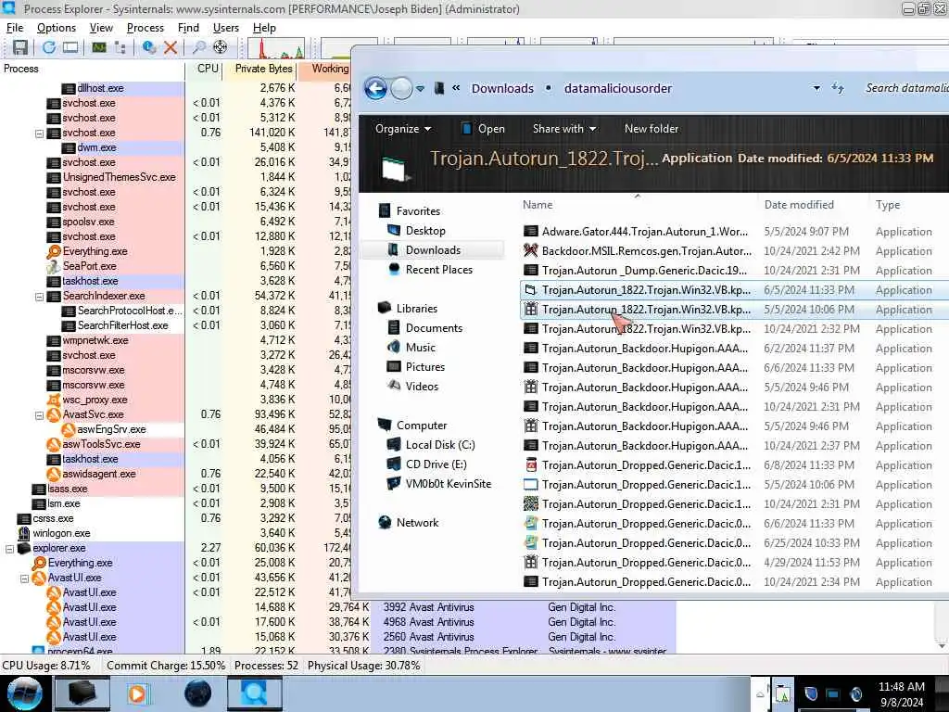The height and width of the screenshot is (712, 949).
Task: Open the address bar history dropdown
Action: pyautogui.click(x=816, y=88)
